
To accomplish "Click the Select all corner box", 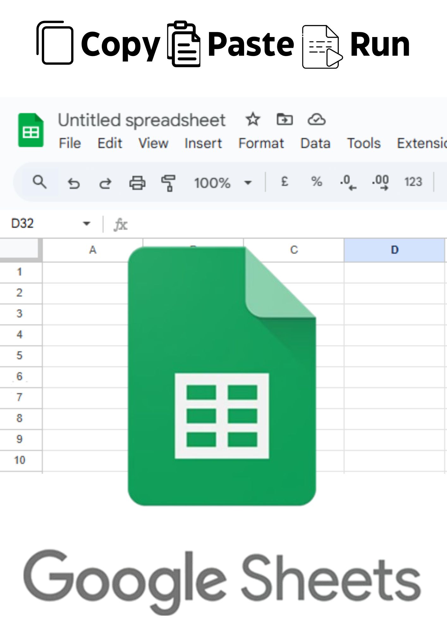I will pos(21,250).
